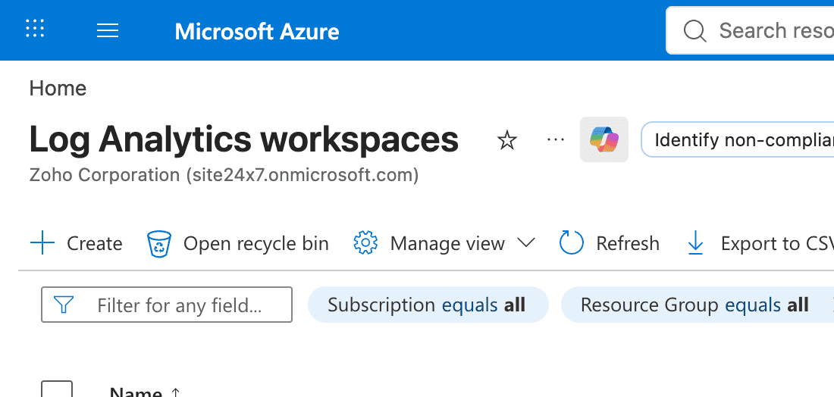834x397 pixels.
Task: Open the Subscription equals all filter
Action: (428, 305)
